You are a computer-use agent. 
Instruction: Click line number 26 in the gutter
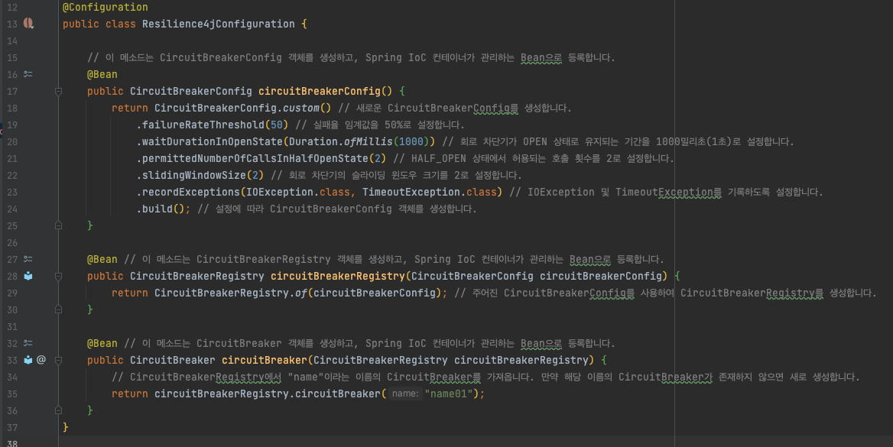12,242
